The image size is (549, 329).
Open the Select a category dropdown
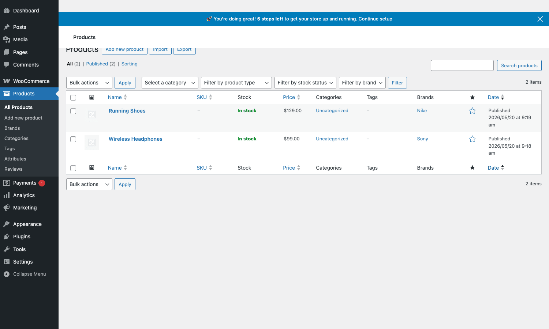click(x=170, y=83)
